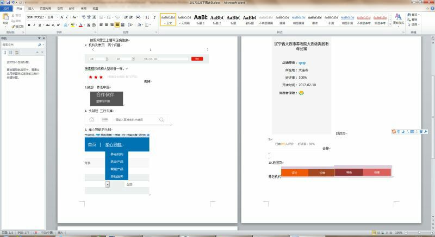Toggle bold formatting in the ribbon
The height and width of the screenshot is (237, 435).
(x=29, y=25)
